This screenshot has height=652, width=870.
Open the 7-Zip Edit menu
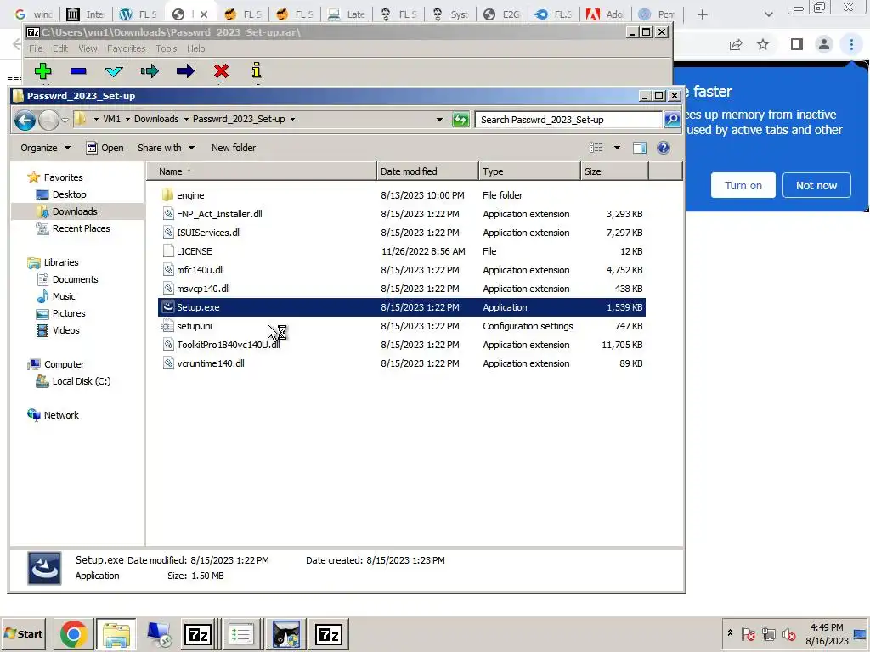point(60,48)
